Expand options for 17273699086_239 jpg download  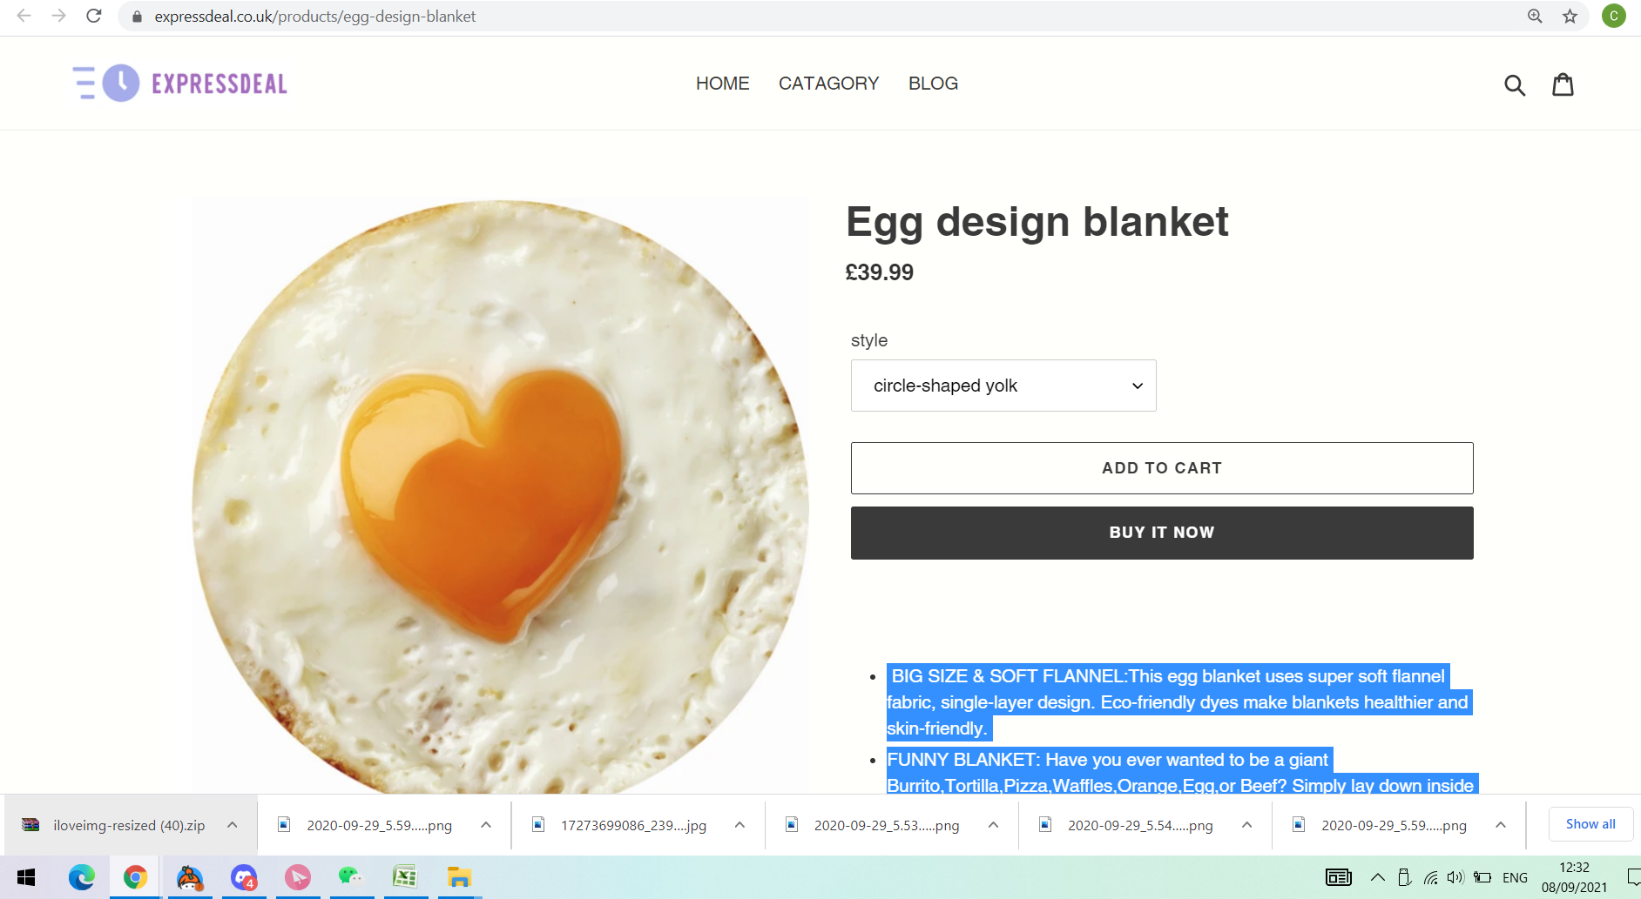pos(739,825)
